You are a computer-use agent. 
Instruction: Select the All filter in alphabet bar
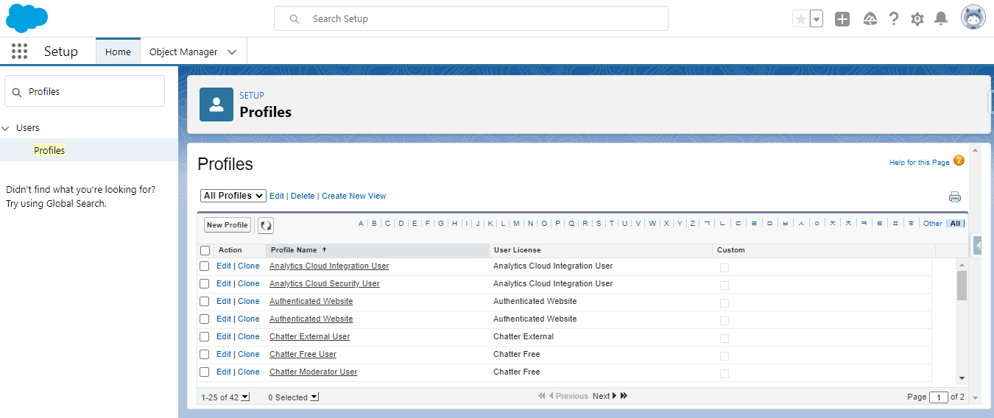955,224
